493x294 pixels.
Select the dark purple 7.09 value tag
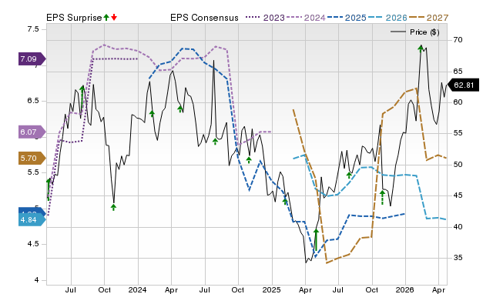32,58
